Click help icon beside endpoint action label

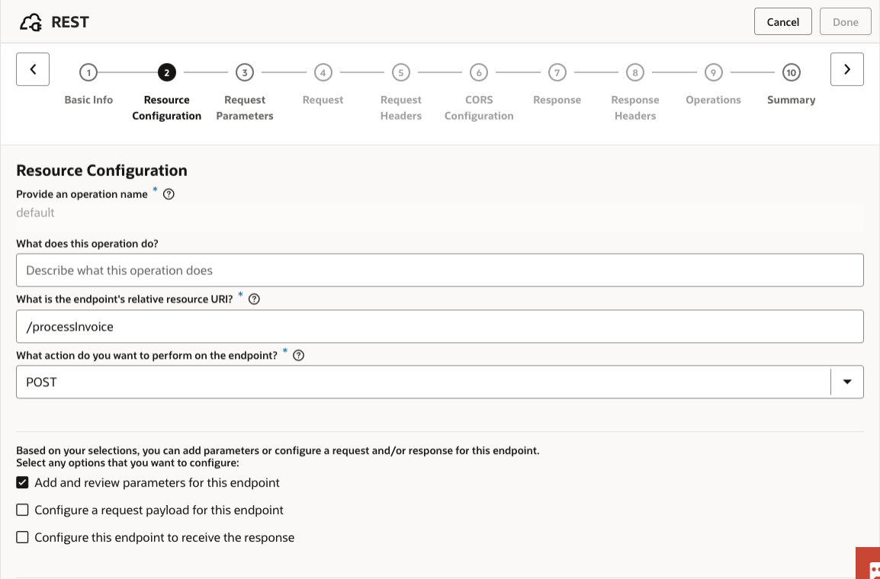(x=298, y=355)
